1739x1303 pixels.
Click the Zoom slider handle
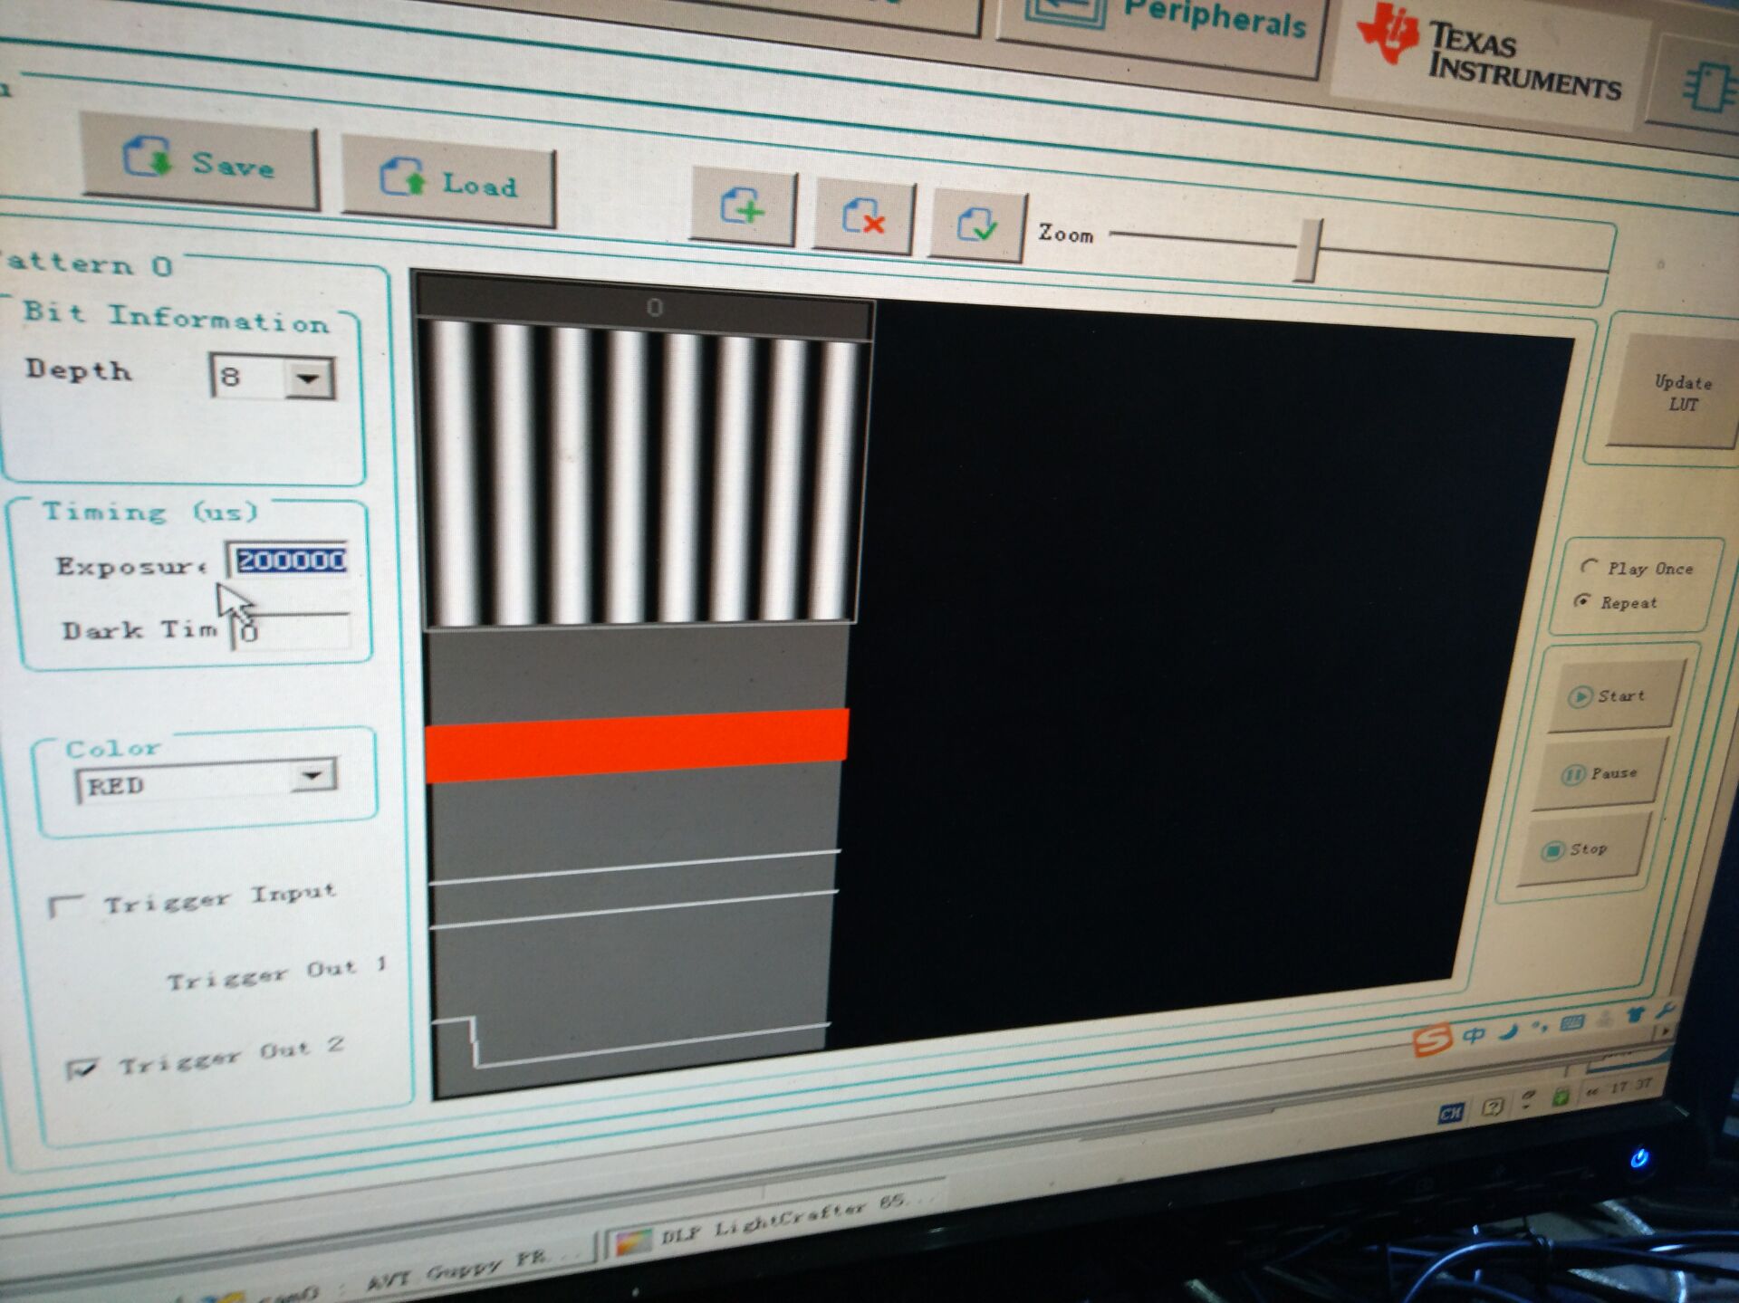coord(1308,250)
